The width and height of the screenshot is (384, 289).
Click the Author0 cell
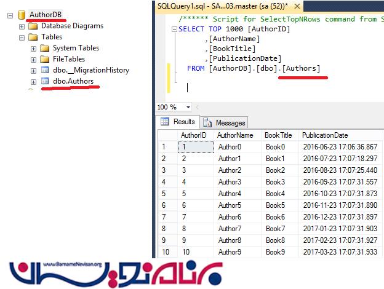238,147
